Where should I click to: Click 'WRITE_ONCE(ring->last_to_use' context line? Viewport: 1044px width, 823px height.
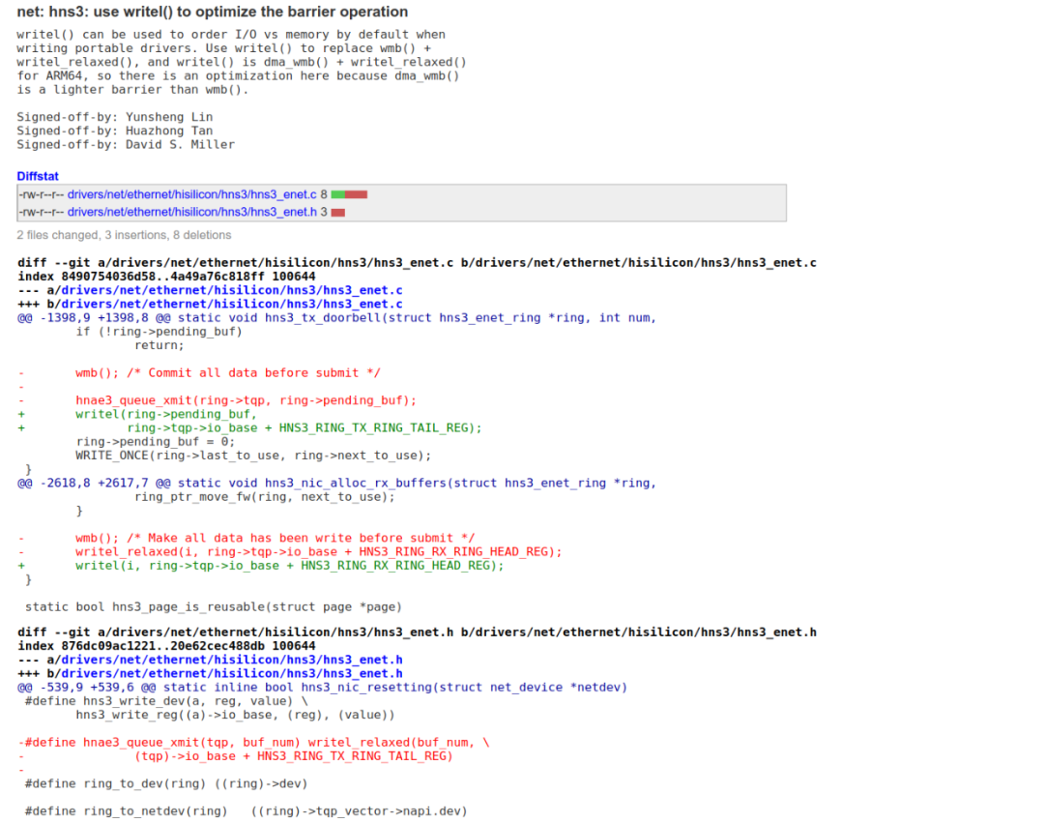(x=253, y=456)
